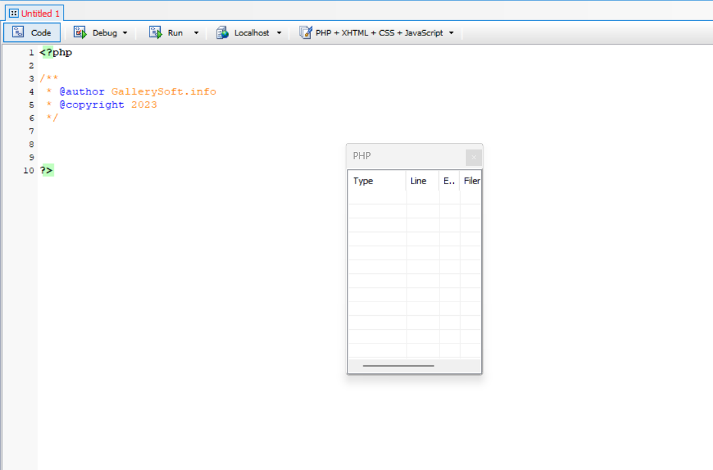Run the script via Run label

click(175, 33)
